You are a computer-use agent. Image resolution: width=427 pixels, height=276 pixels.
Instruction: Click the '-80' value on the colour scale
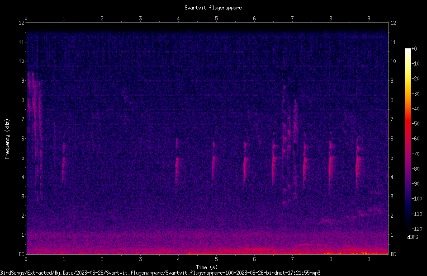tap(415, 169)
